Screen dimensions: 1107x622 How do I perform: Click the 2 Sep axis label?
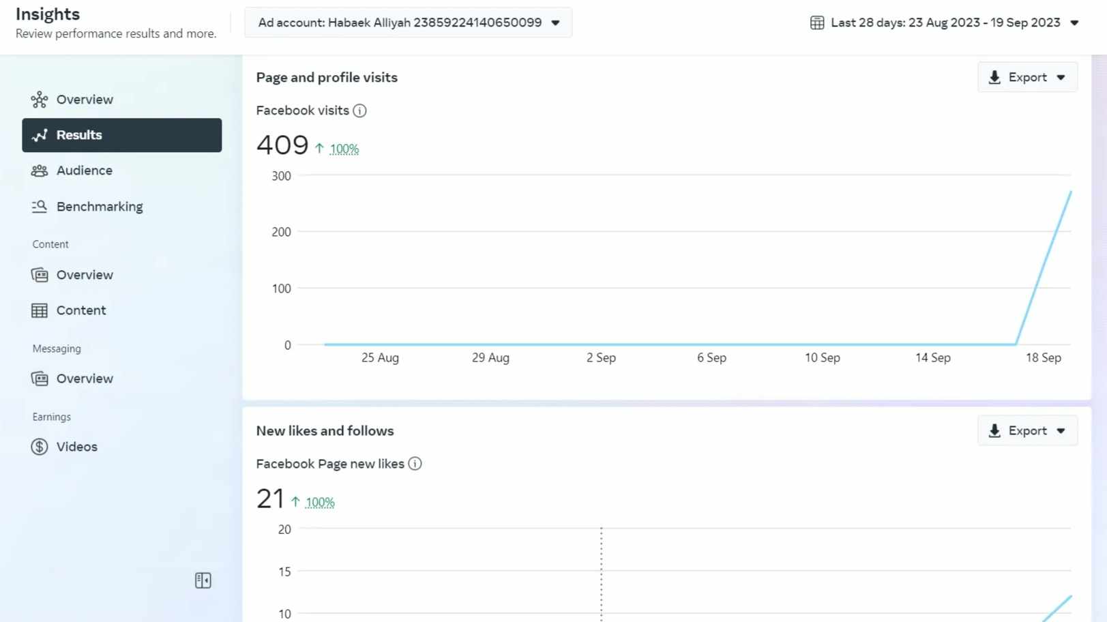pos(601,357)
